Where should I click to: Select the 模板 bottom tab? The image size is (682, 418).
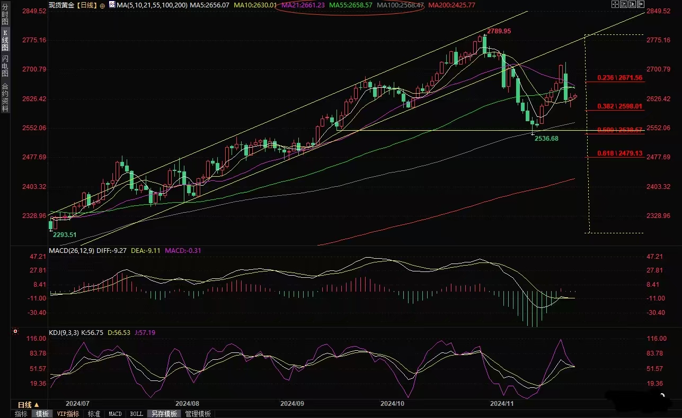42,414
